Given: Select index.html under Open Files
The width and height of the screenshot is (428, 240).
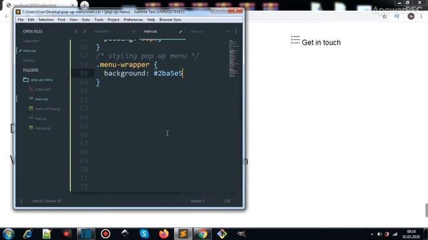Looking at the screenshot, I should 31,41.
